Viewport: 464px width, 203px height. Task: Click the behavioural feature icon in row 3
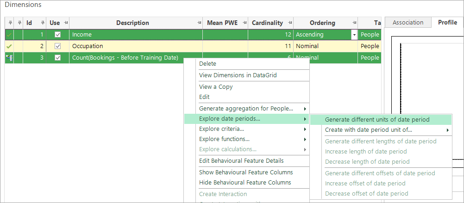(9, 58)
